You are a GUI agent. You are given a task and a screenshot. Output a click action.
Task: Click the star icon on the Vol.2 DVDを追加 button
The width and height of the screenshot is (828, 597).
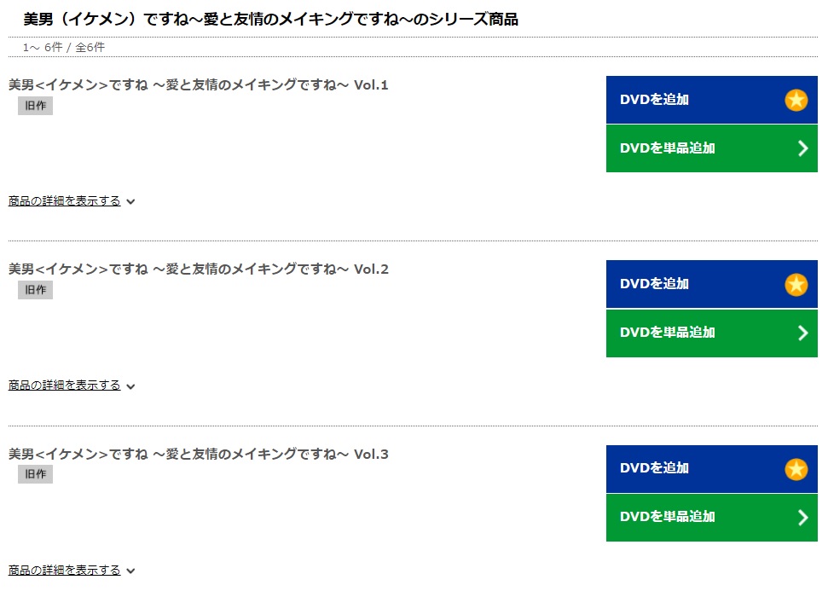796,284
